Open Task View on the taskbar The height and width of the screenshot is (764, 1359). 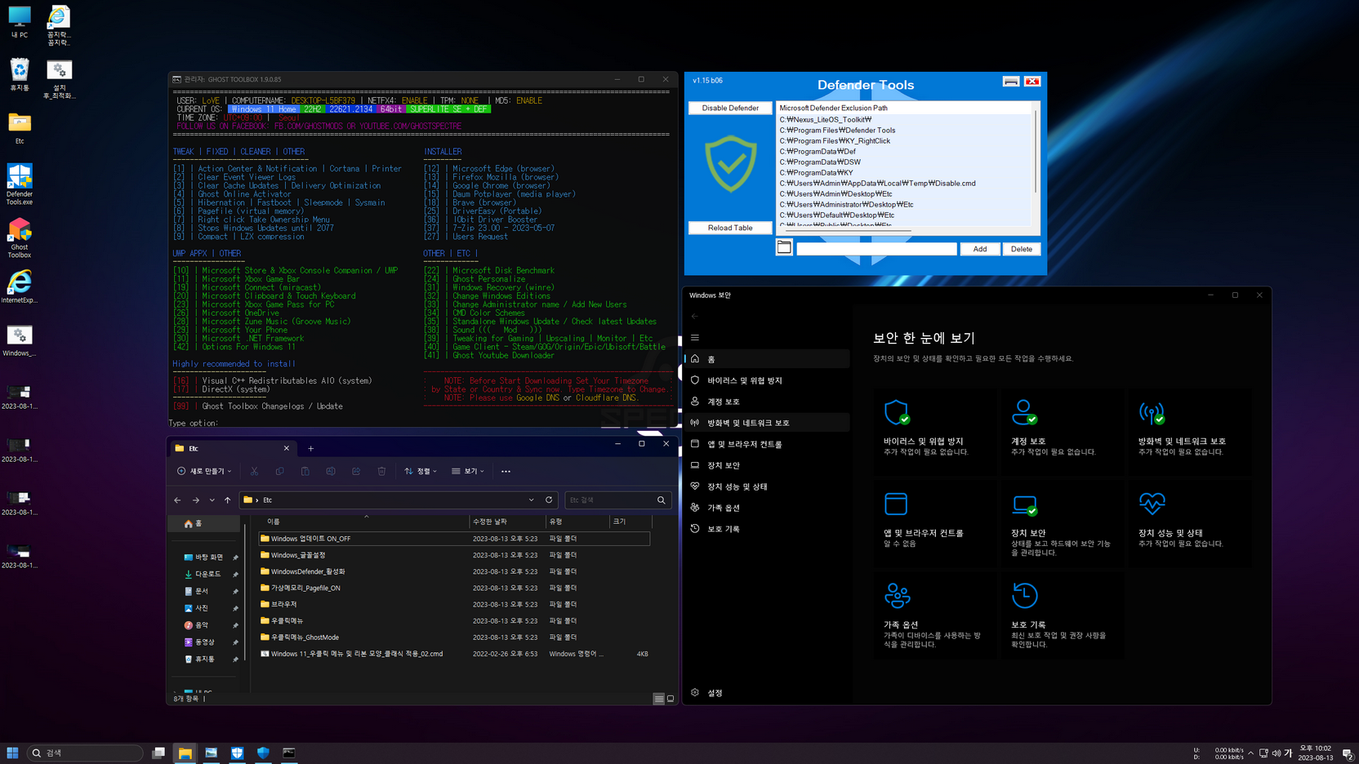[x=158, y=753]
